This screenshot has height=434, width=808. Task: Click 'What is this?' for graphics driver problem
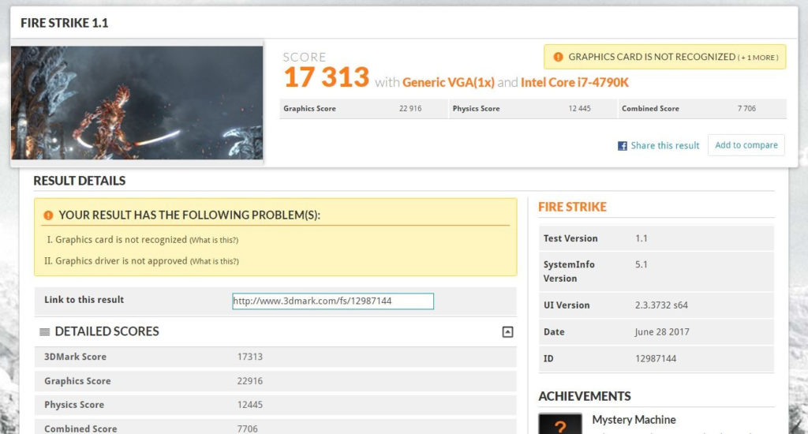213,261
